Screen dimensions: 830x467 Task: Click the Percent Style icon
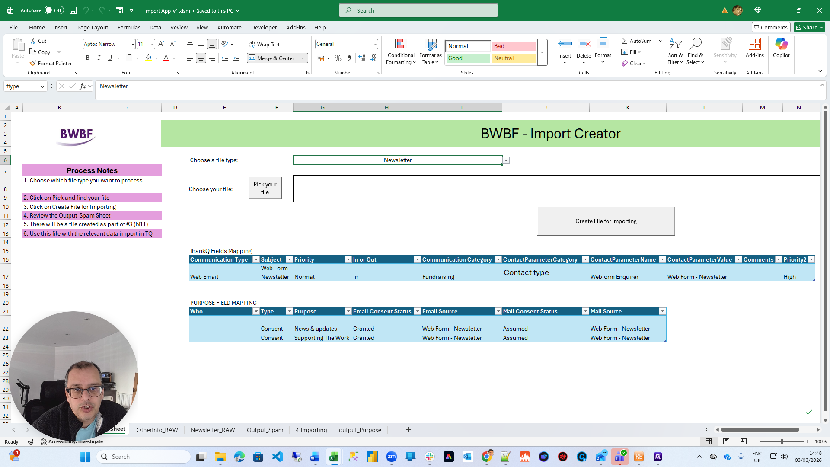338,58
